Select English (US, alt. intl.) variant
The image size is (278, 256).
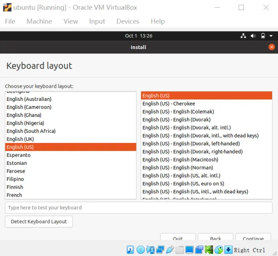pyautogui.click(x=206, y=176)
